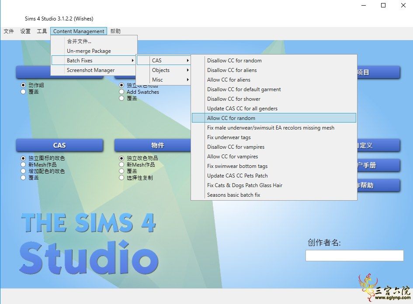Select 覆盖 radio under 动作組
This screenshot has height=304, width=413.
tap(23, 92)
